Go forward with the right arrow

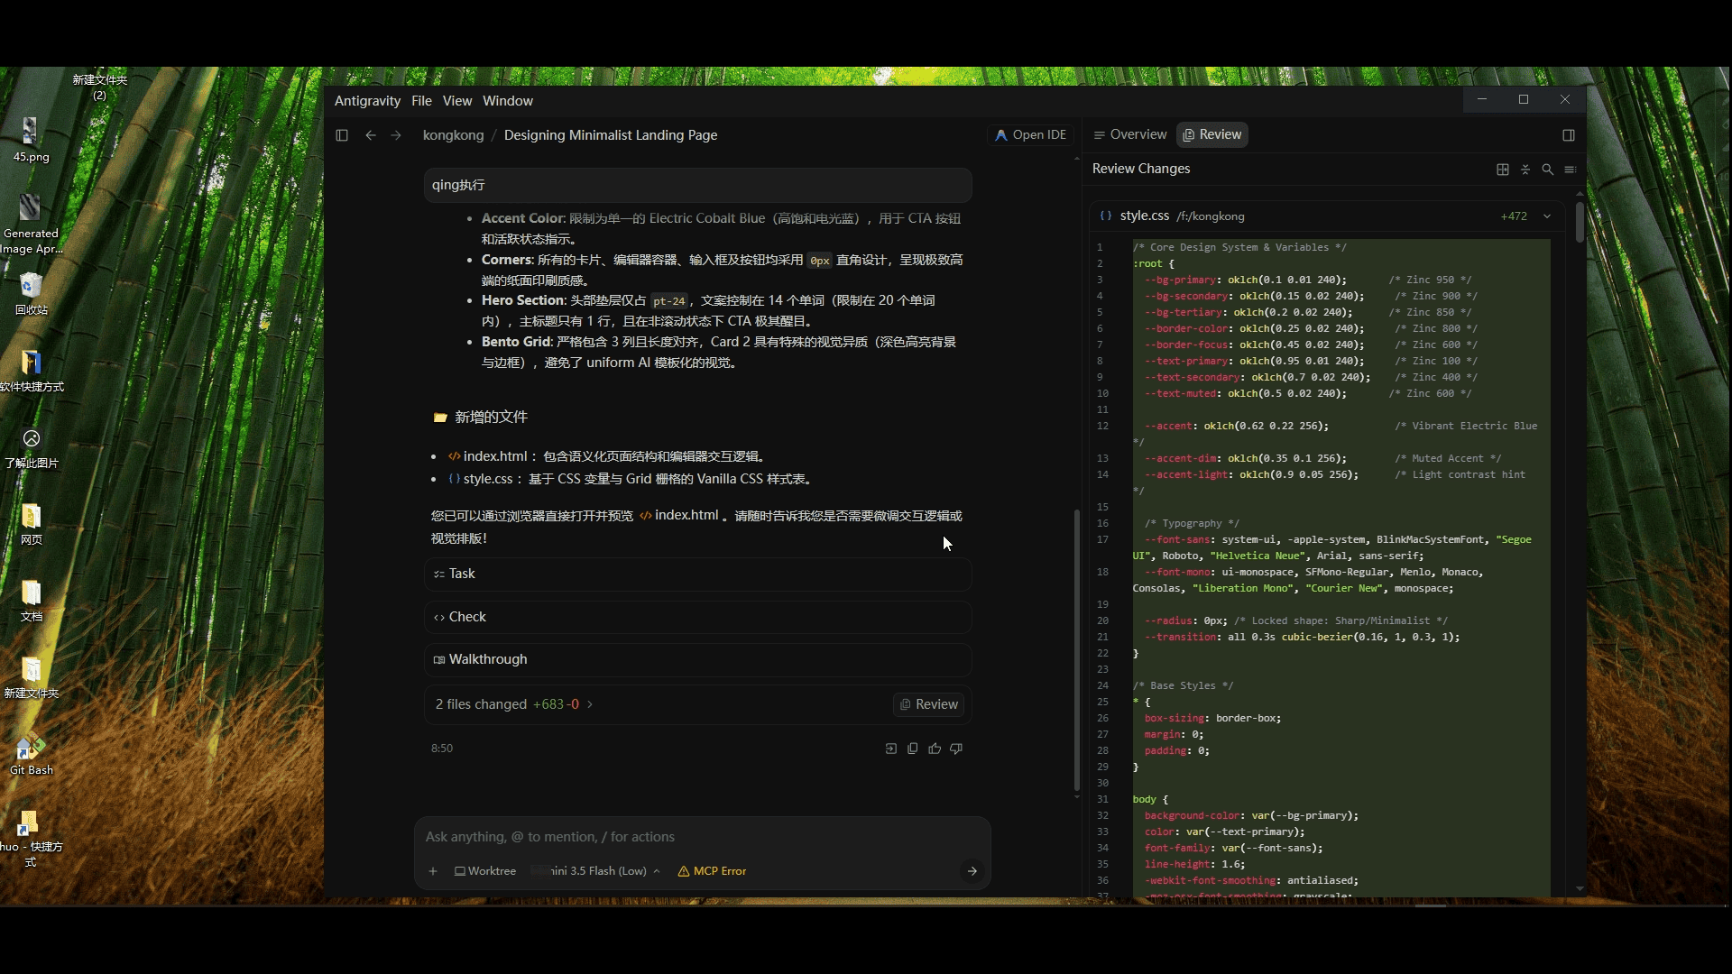point(396,135)
